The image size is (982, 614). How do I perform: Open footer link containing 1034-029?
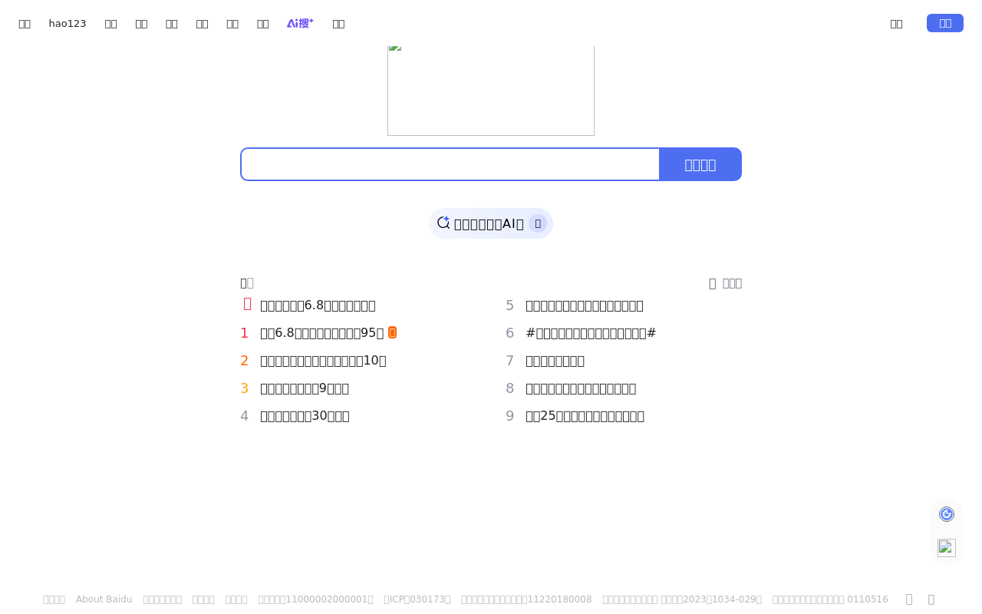[x=682, y=599]
